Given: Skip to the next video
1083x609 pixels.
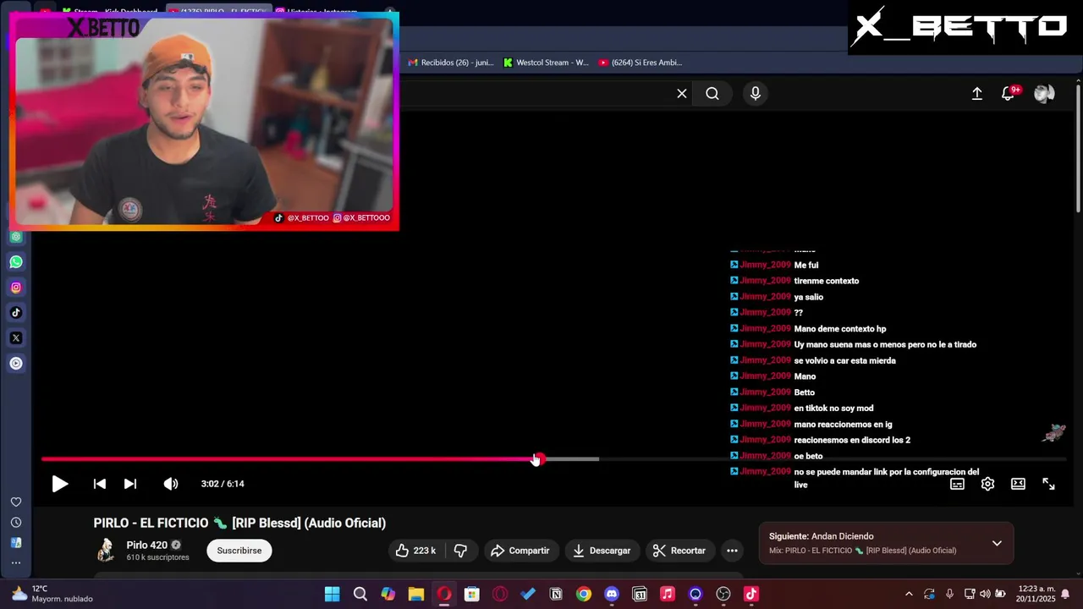Looking at the screenshot, I should (130, 484).
